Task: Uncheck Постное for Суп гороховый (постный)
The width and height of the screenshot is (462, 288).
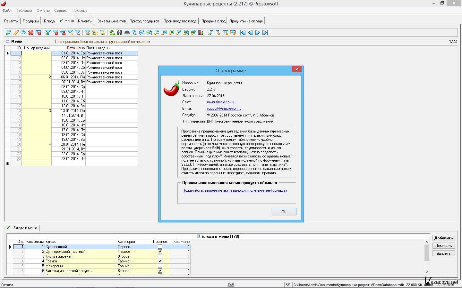Action: tap(160, 252)
